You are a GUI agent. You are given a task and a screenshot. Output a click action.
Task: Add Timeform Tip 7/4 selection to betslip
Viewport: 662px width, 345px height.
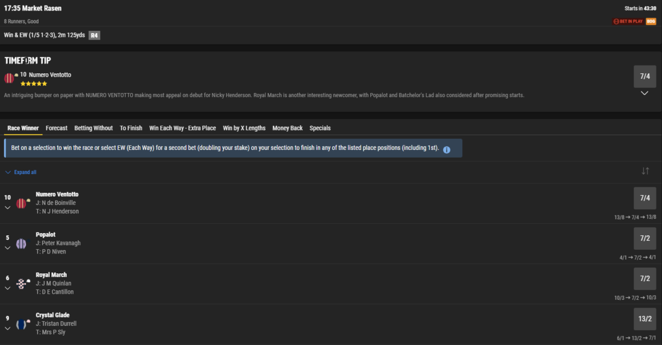coord(644,77)
